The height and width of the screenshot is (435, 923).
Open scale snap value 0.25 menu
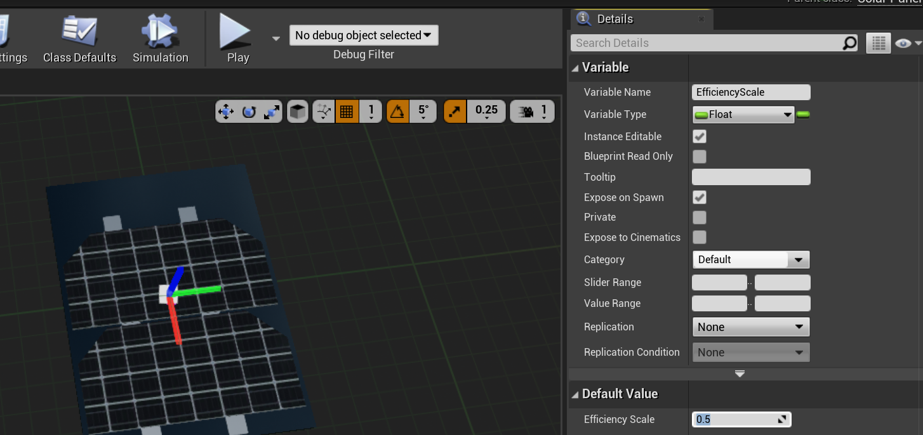pyautogui.click(x=486, y=112)
